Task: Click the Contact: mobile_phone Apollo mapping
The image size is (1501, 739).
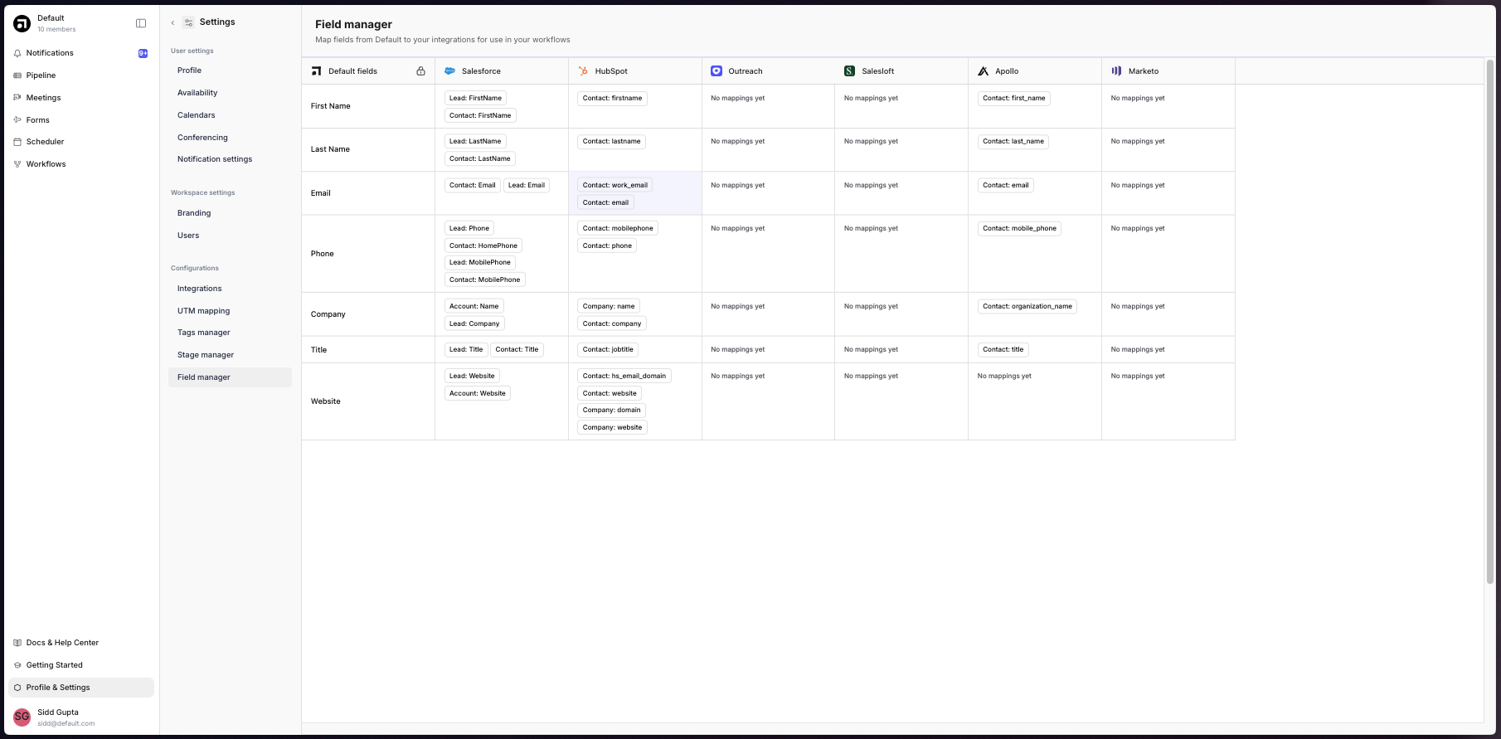Action: (x=1019, y=228)
